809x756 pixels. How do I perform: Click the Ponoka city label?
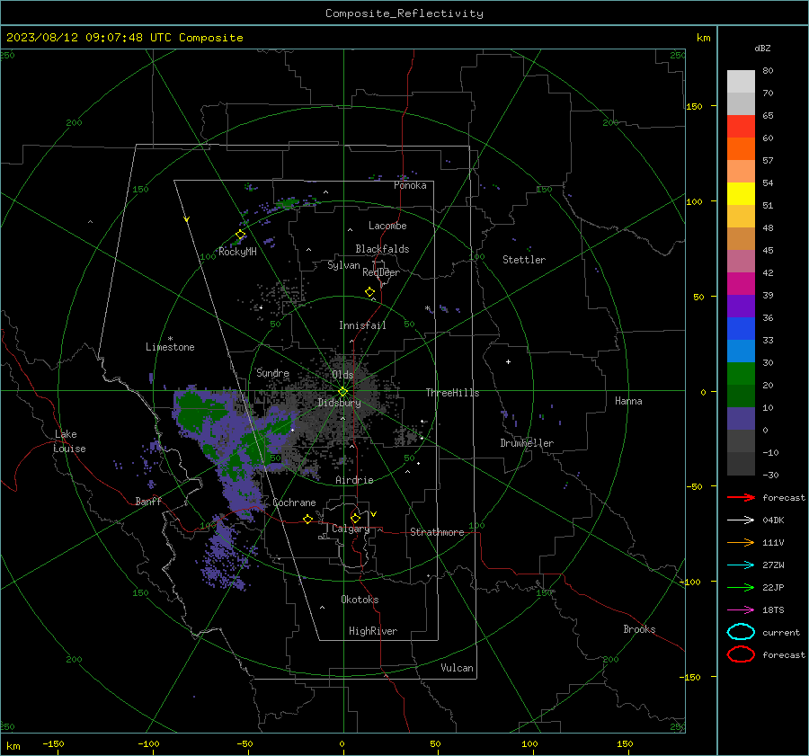click(410, 185)
